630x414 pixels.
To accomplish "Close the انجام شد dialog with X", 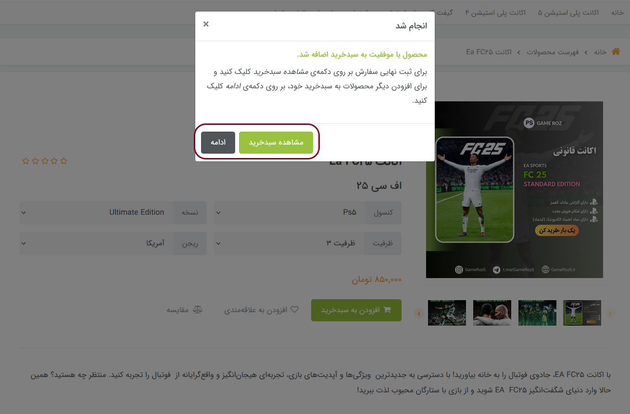I will [206, 24].
